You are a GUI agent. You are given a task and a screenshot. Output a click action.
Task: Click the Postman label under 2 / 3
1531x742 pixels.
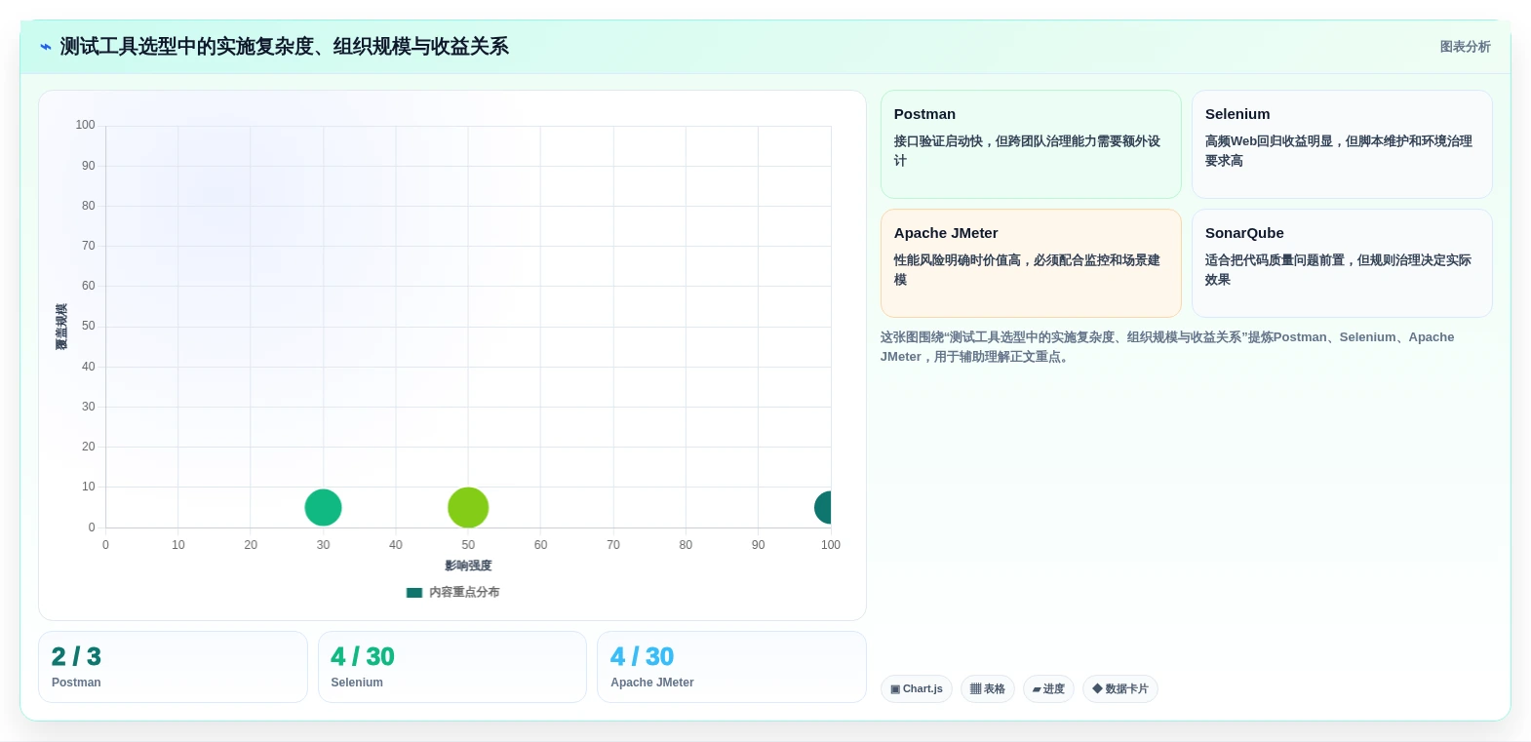pos(76,683)
